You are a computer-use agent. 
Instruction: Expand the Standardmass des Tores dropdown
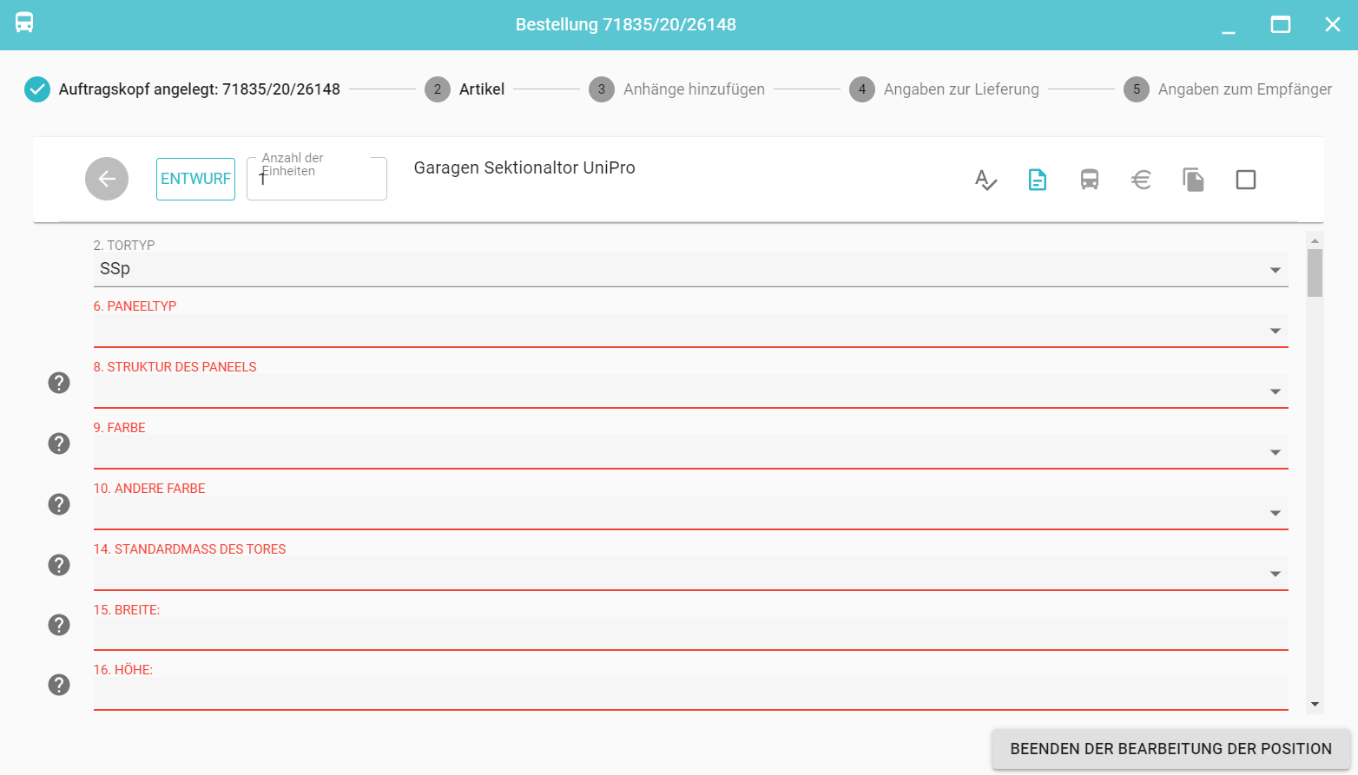tap(689, 574)
